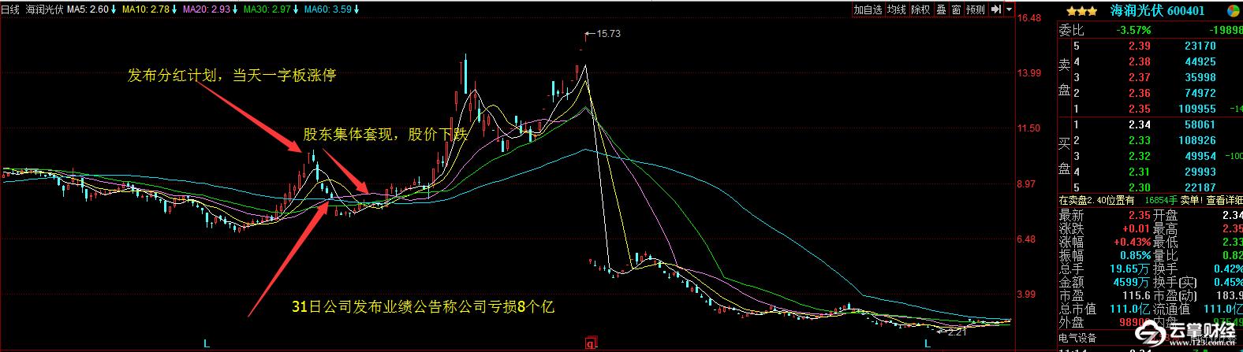Click the 13.99 price axis label
This screenshot has height=352, width=1243.
click(1030, 73)
